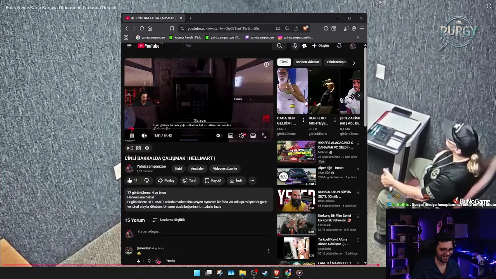Reply to @wxalihan with Yanıtla
The image size is (496, 279).
[170, 261]
